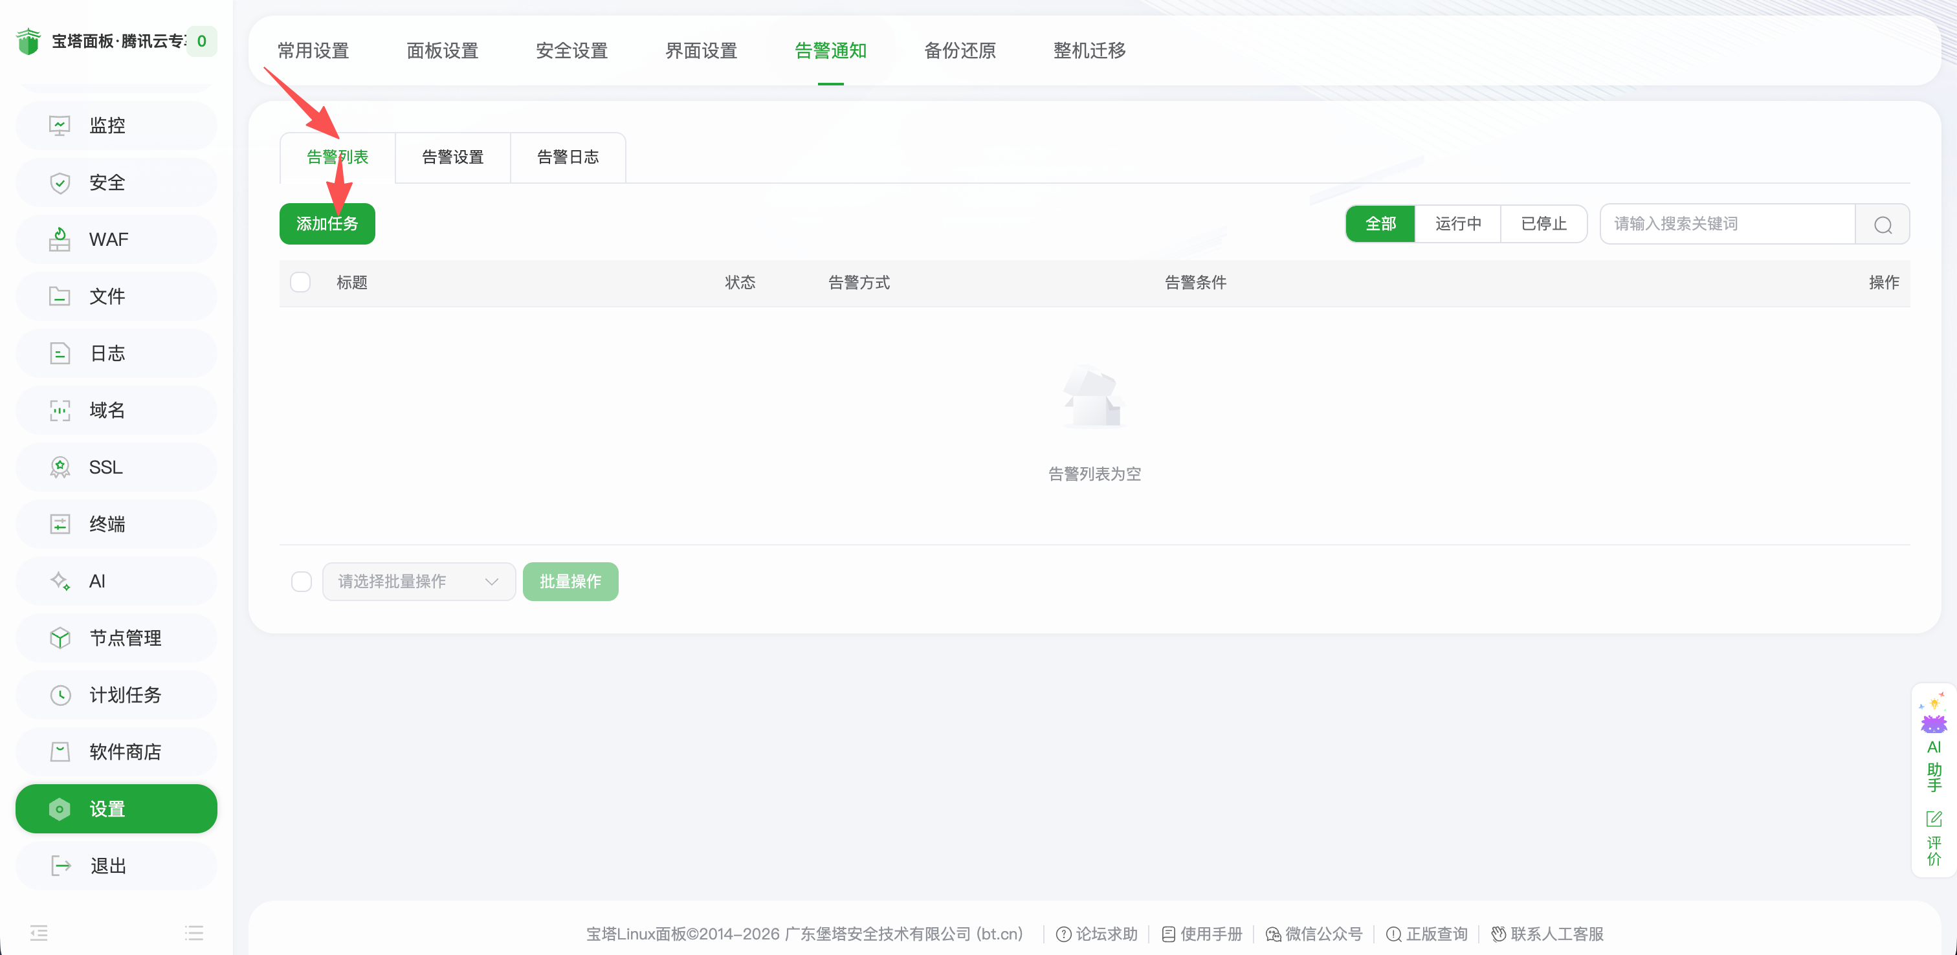Image resolution: width=1957 pixels, height=955 pixels.
Task: Click the 批量操作 button
Action: click(571, 582)
